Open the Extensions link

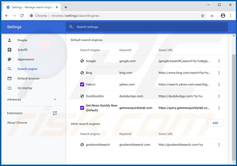[x=15, y=113]
